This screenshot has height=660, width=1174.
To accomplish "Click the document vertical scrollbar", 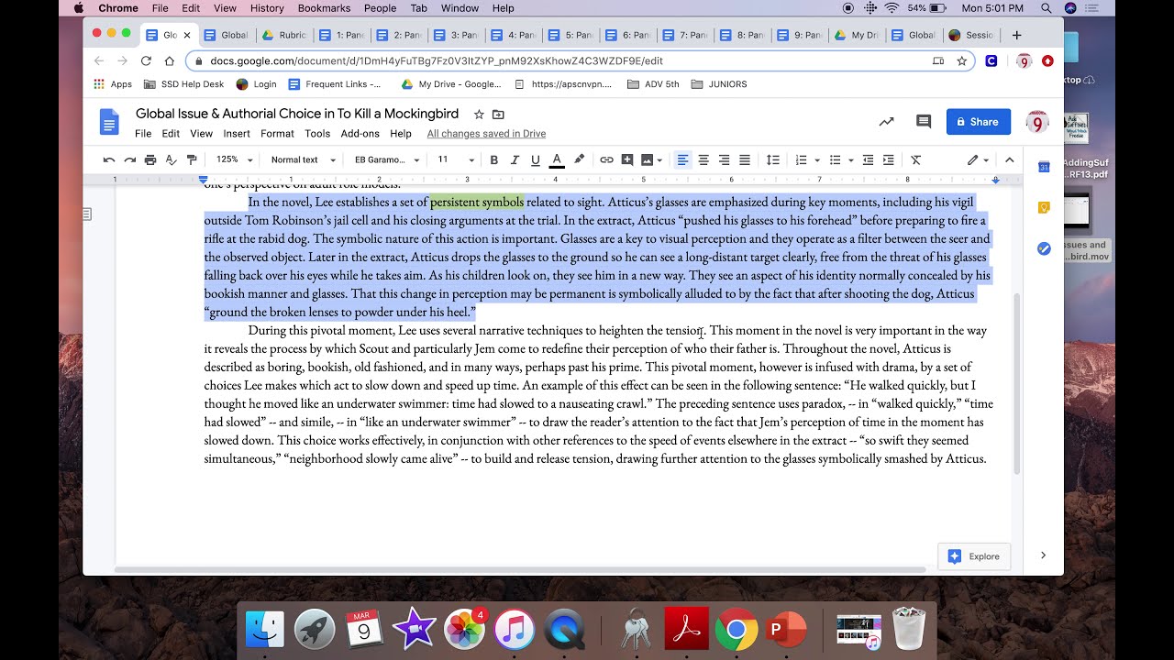I will [x=1016, y=383].
